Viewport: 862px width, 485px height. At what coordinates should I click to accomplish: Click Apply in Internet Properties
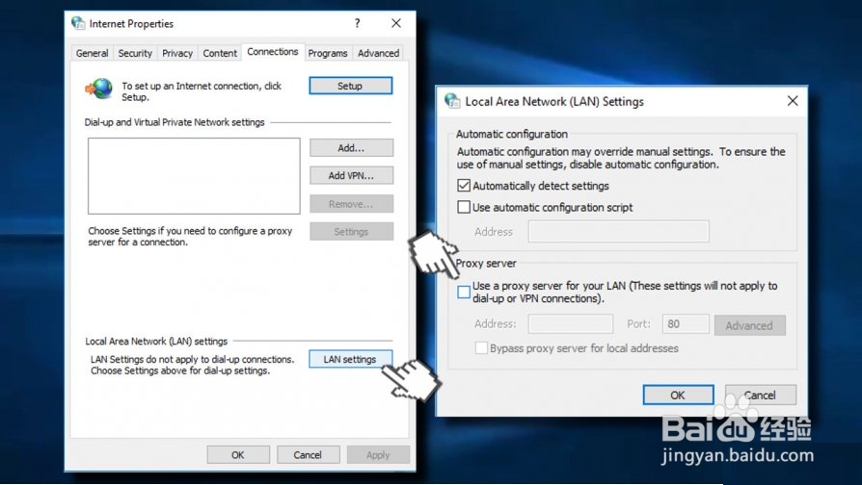(x=378, y=455)
